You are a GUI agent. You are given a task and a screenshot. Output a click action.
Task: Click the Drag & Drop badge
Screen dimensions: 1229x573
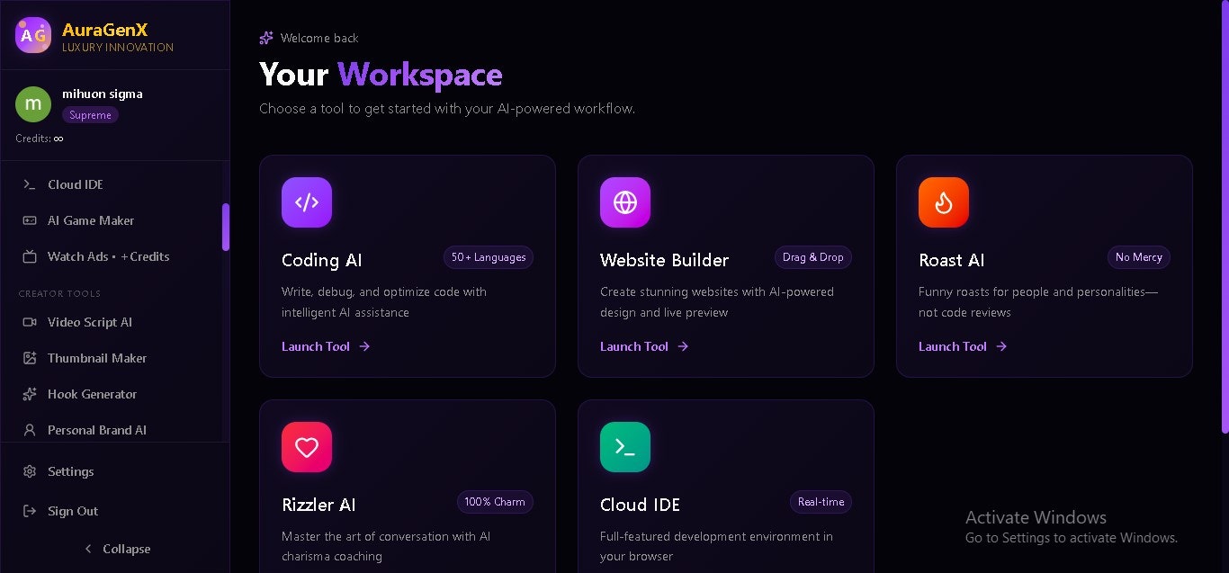coord(813,257)
